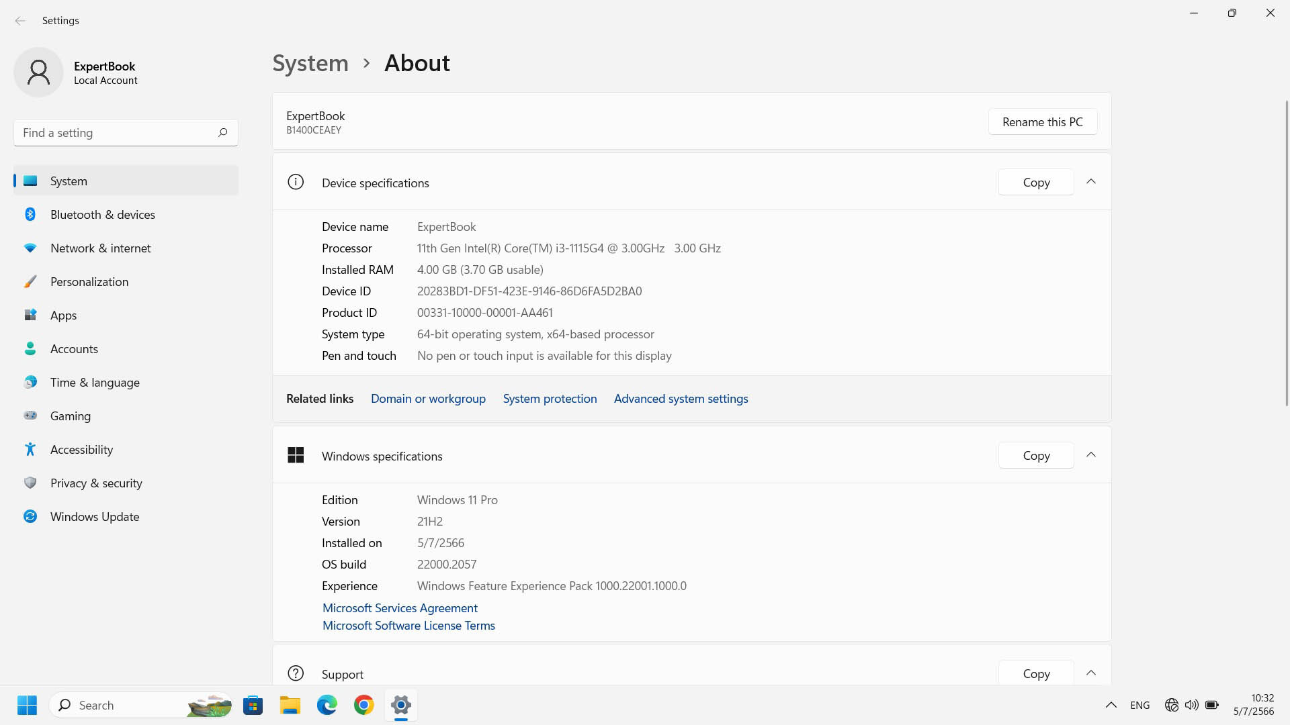The image size is (1290, 725).
Task: Click the Accounts person icon
Action: coord(30,348)
